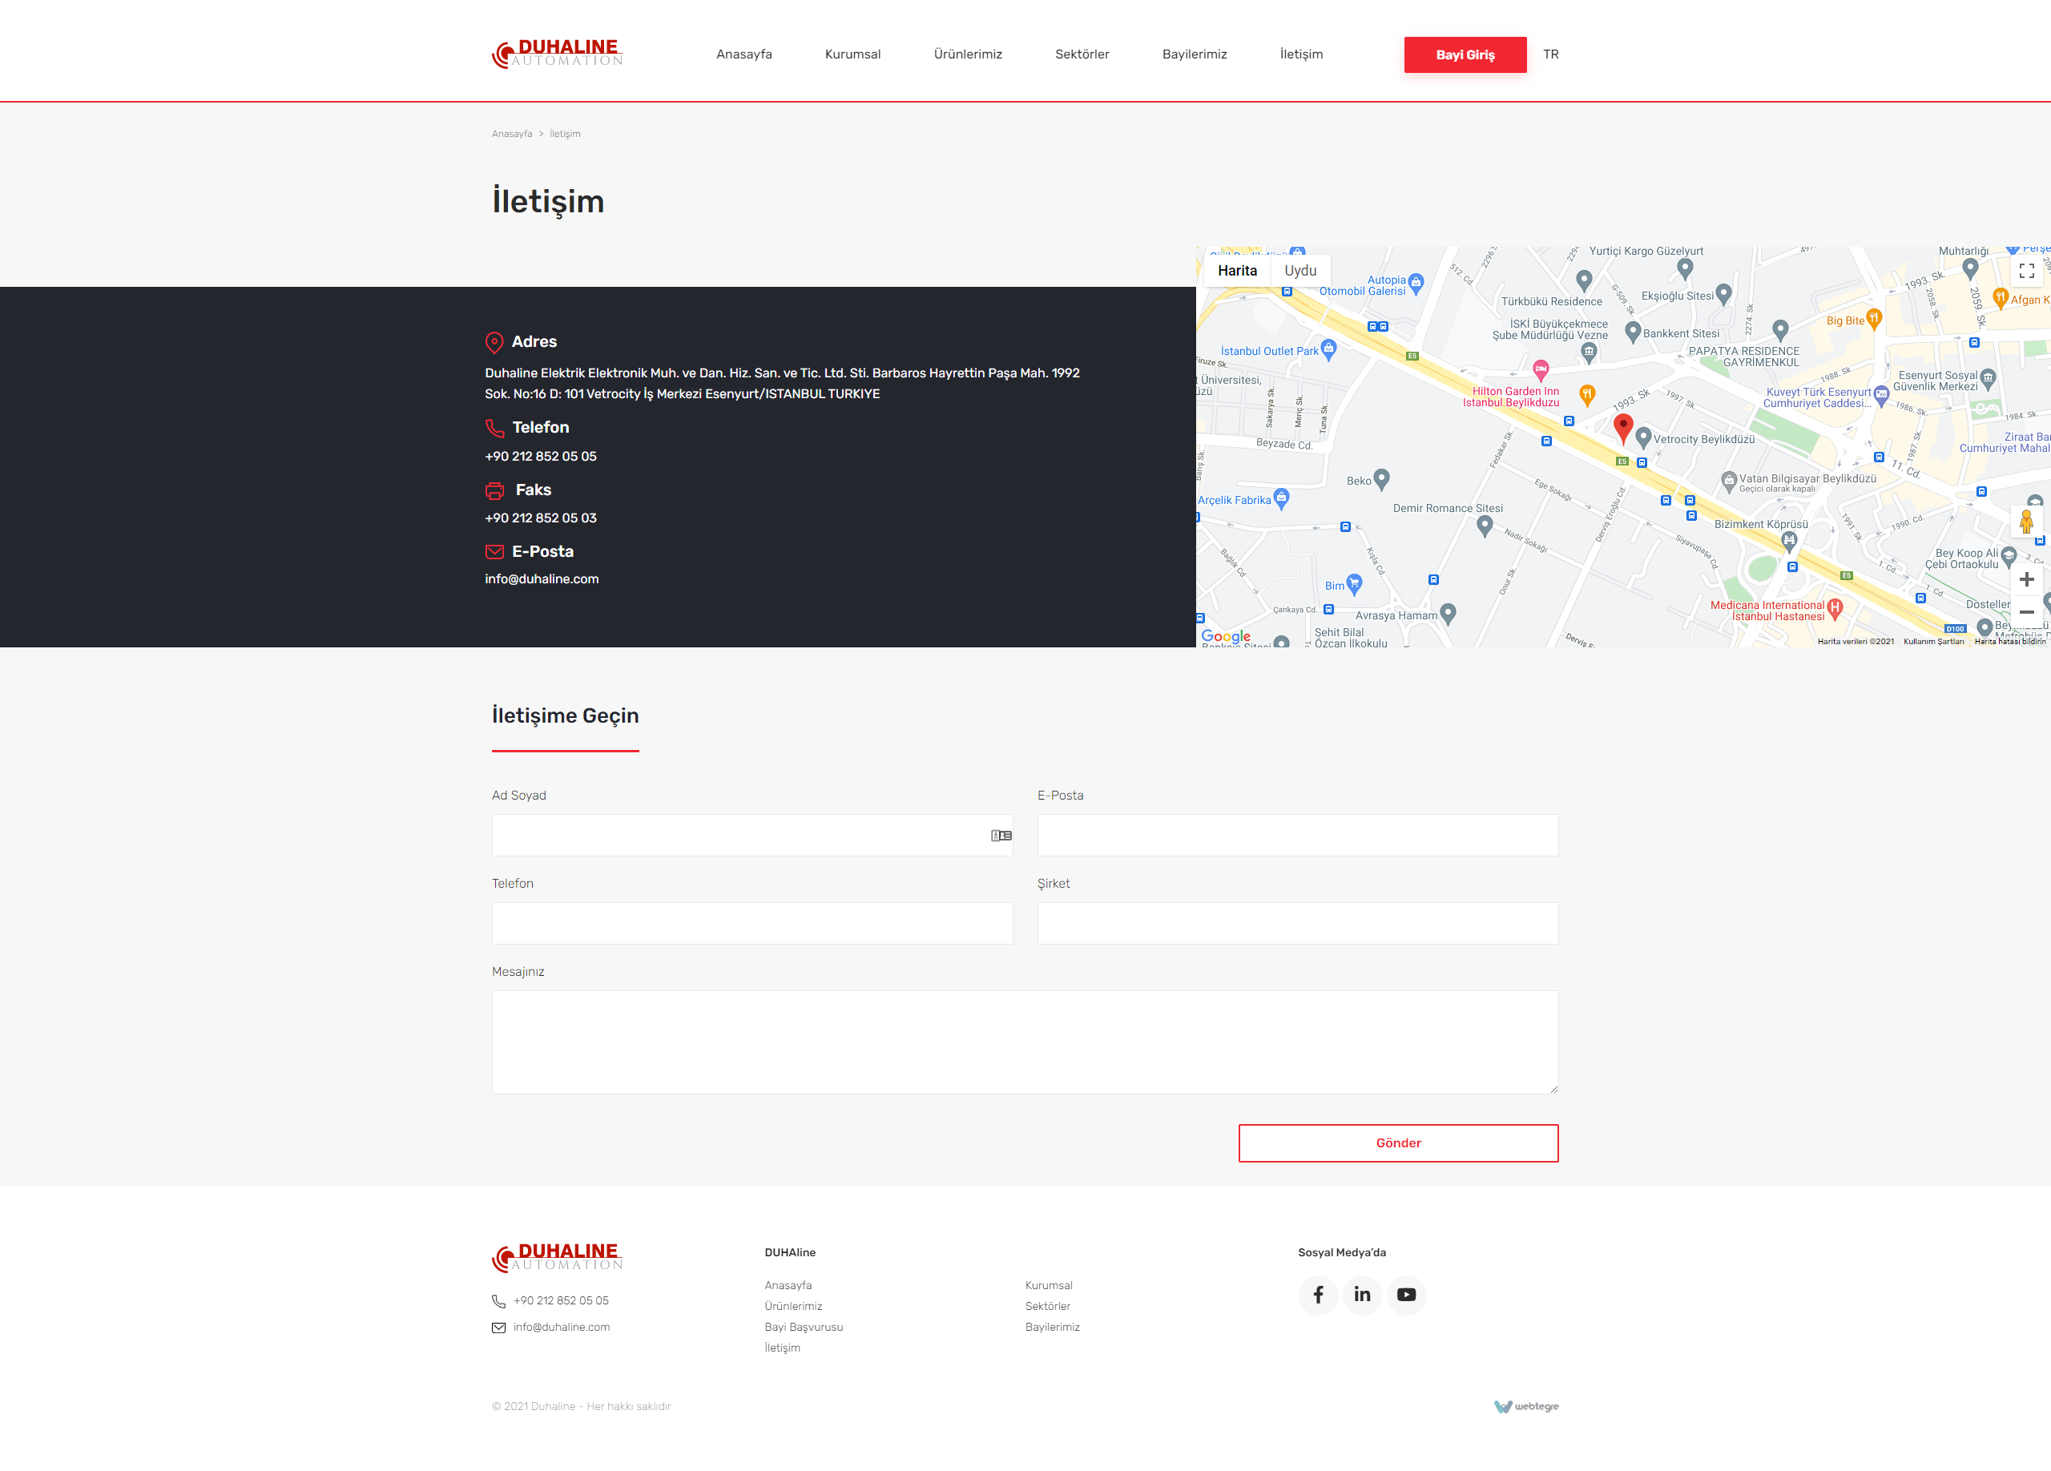Open footer Bayilerimiz link
The width and height of the screenshot is (2051, 1471).
coord(1053,1326)
